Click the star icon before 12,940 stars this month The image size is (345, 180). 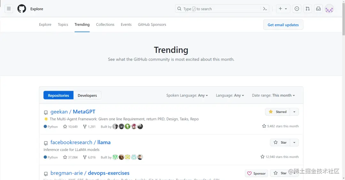pos(263,157)
